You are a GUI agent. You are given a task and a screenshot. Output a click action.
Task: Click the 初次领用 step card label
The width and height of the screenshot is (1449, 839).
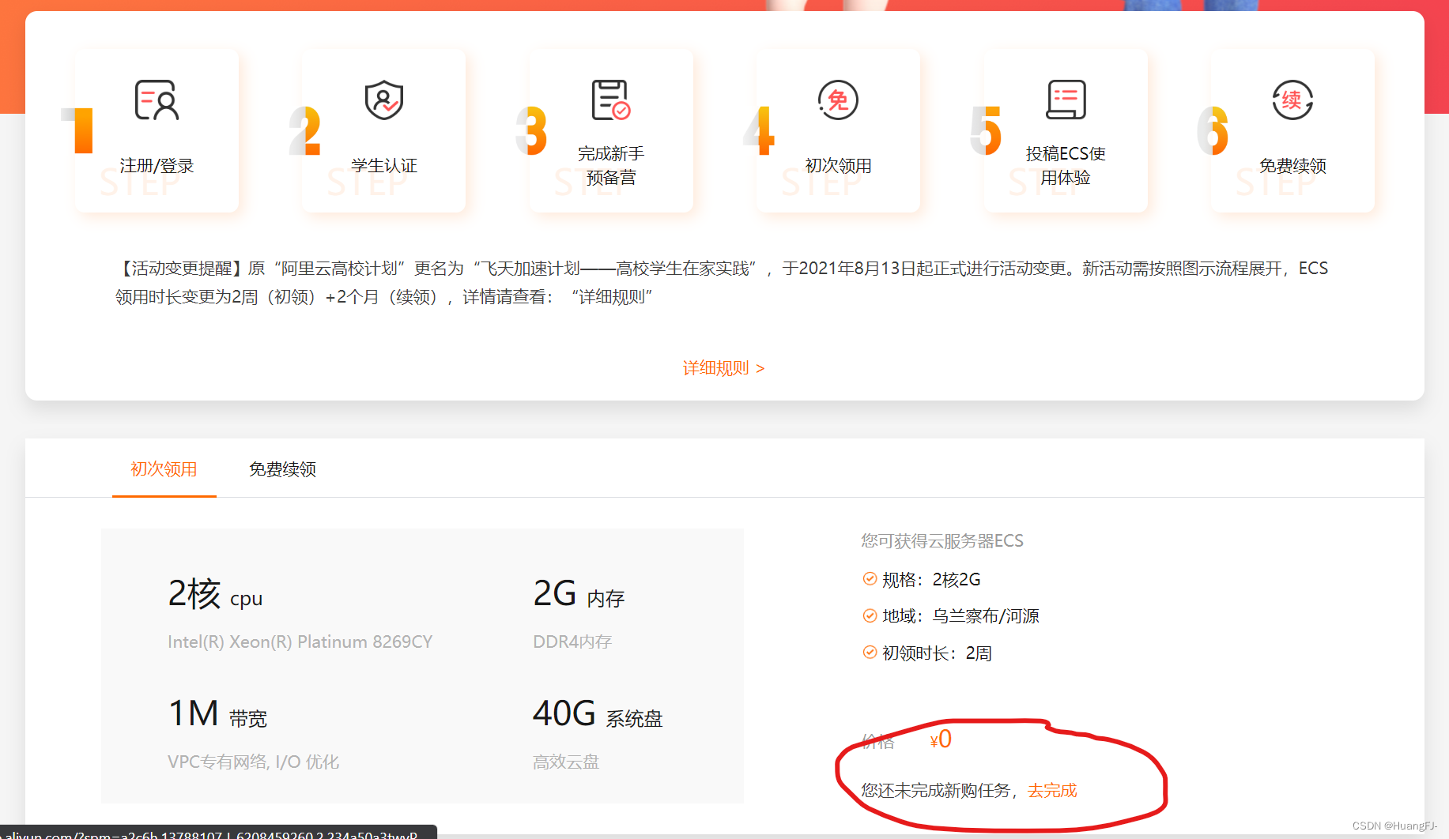838,166
